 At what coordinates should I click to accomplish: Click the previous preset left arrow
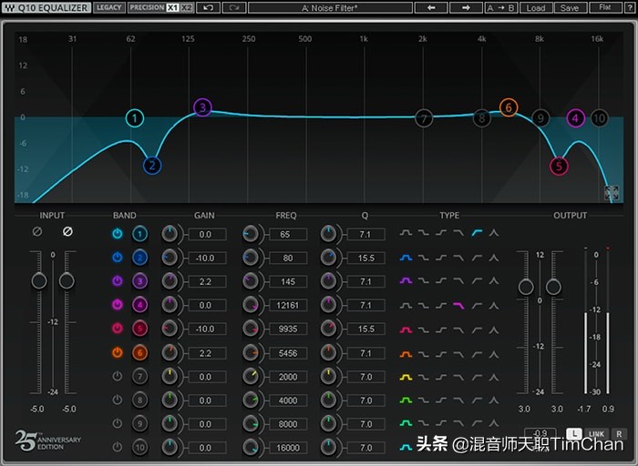(x=432, y=8)
